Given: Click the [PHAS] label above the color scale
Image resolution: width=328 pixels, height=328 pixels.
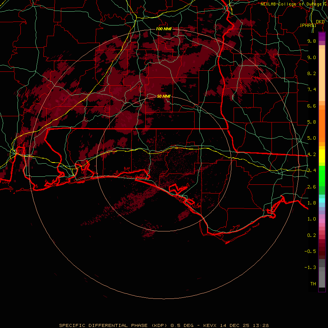Looking at the screenshot, I should (x=308, y=25).
